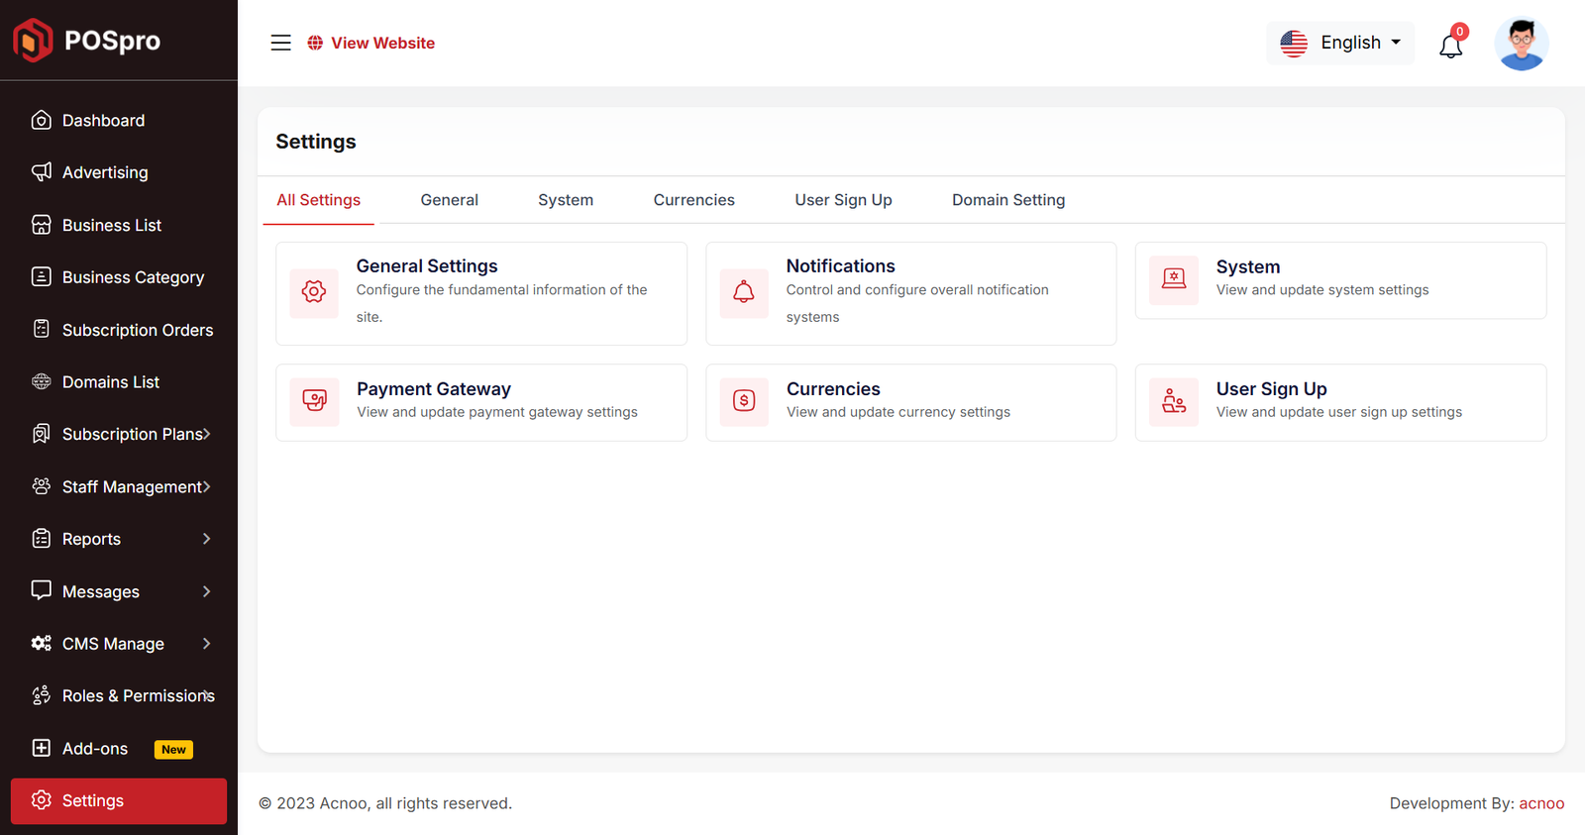Click the POSpro logo
This screenshot has height=835, width=1585.
click(x=87, y=41)
